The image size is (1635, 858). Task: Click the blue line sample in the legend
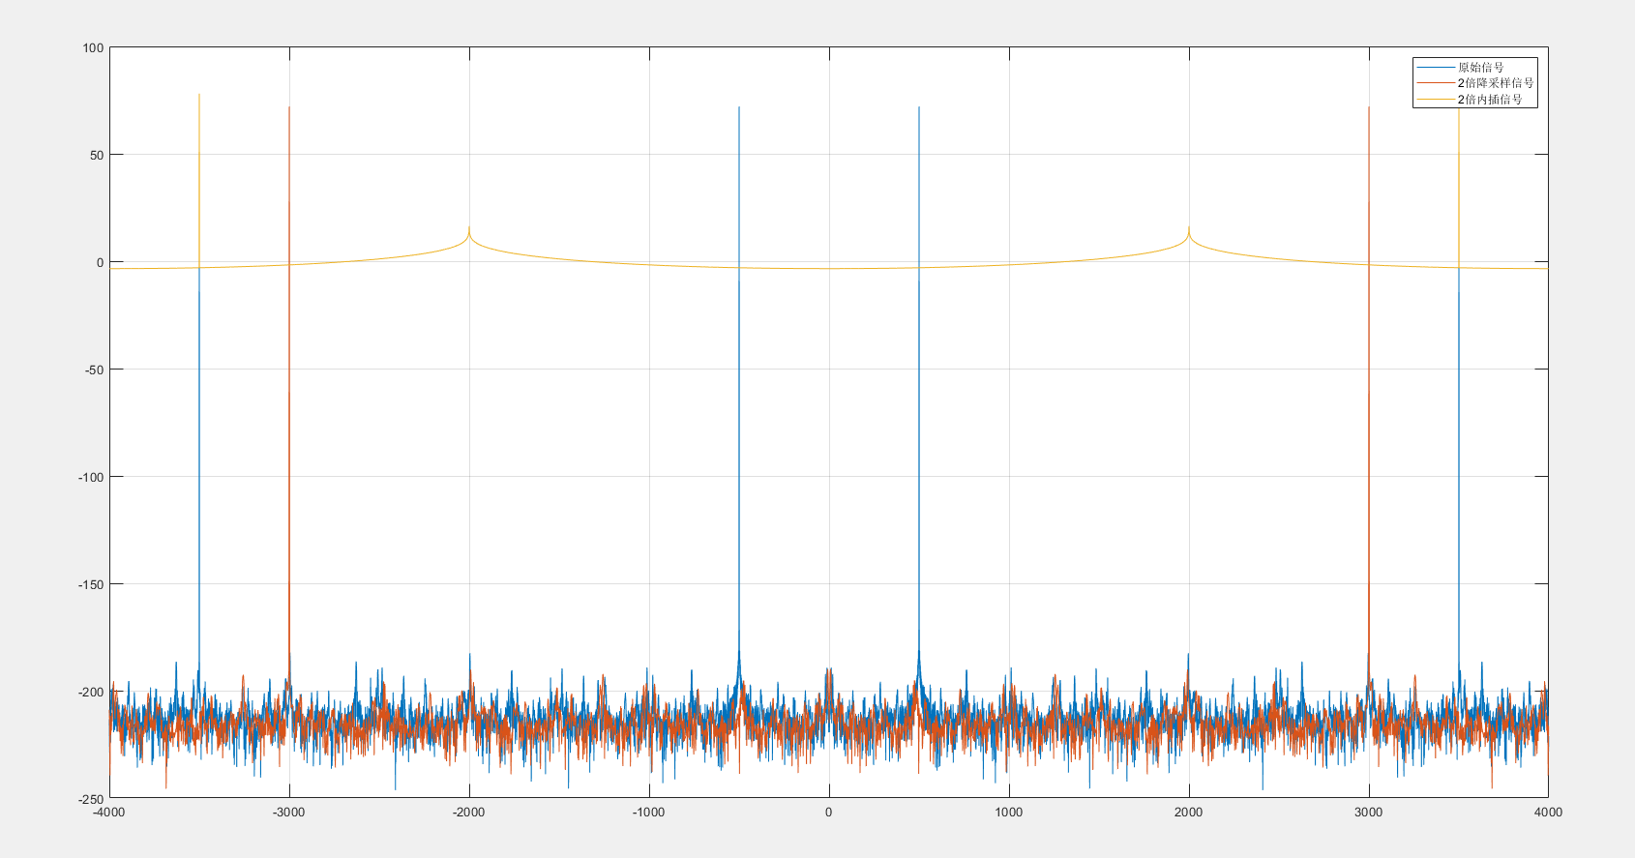click(1436, 68)
